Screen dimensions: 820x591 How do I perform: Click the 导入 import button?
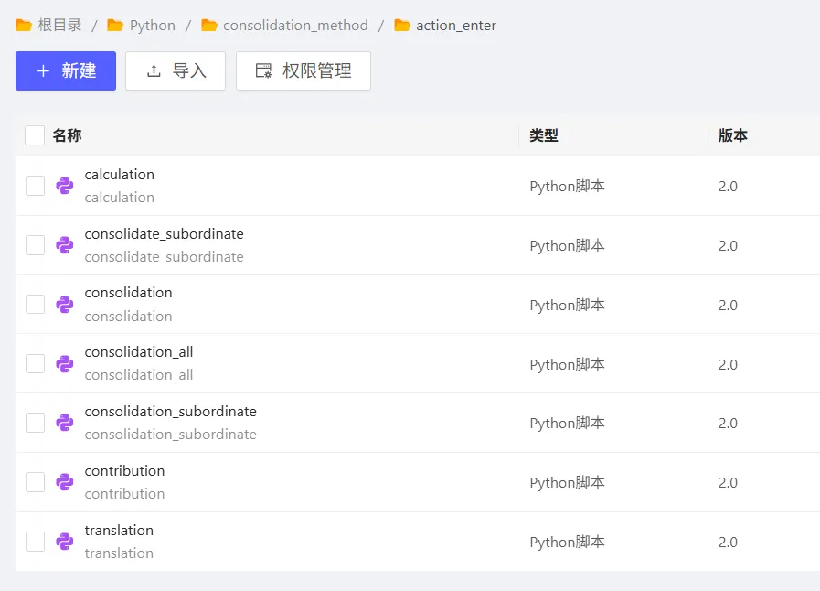point(176,71)
